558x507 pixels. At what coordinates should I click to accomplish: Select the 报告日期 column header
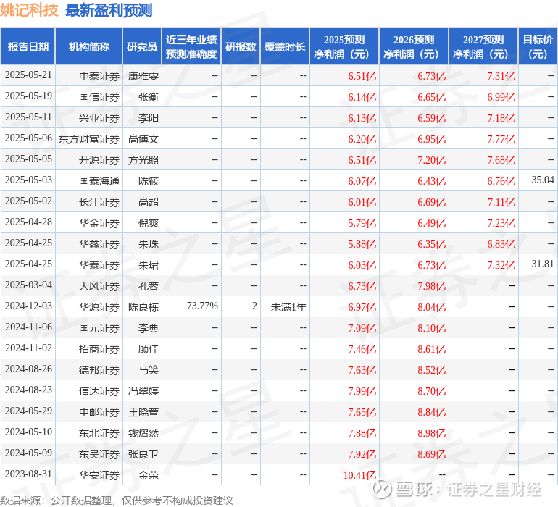[x=28, y=46]
